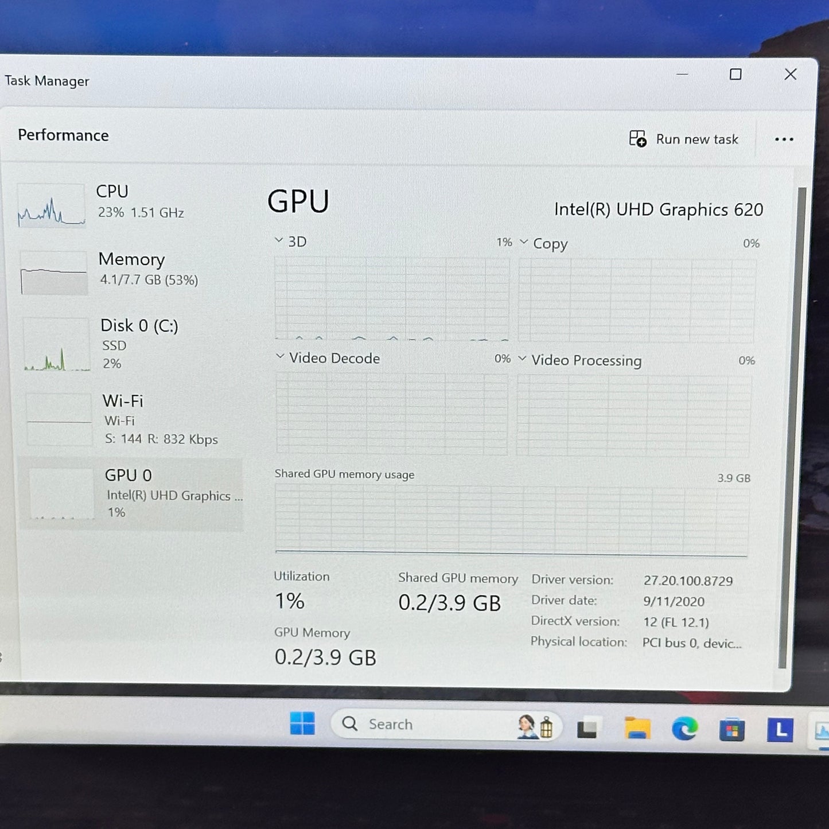This screenshot has width=829, height=829.
Task: Open the Windows Start menu
Action: click(302, 723)
